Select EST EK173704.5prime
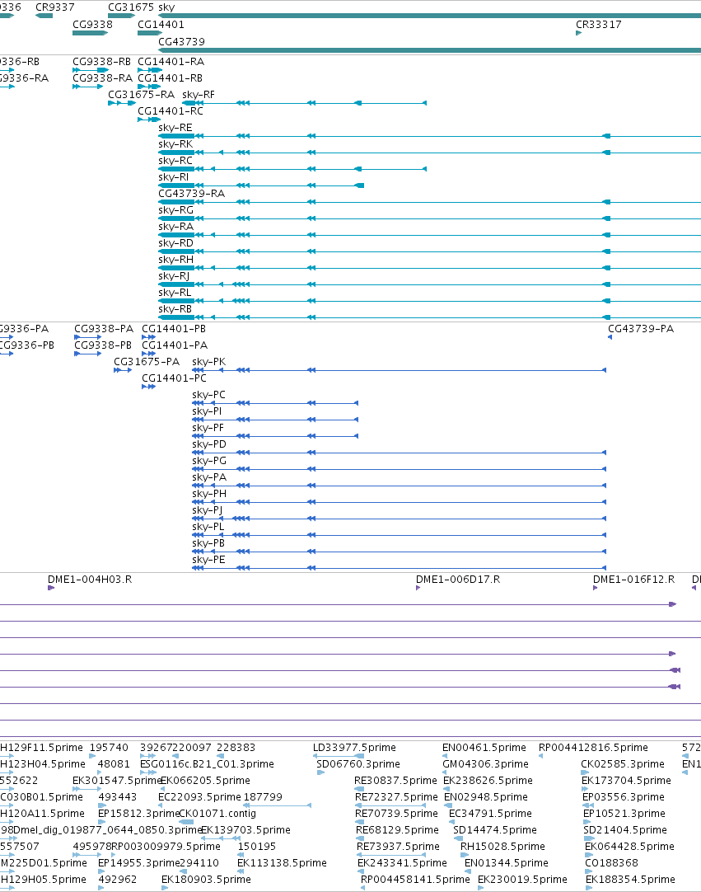The width and height of the screenshot is (701, 892). (627, 781)
